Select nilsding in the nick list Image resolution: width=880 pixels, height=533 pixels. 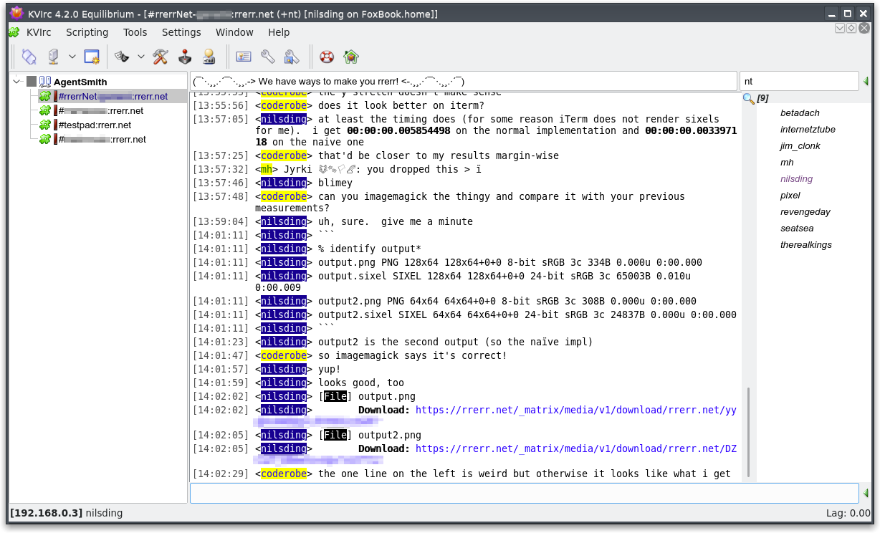[796, 179]
